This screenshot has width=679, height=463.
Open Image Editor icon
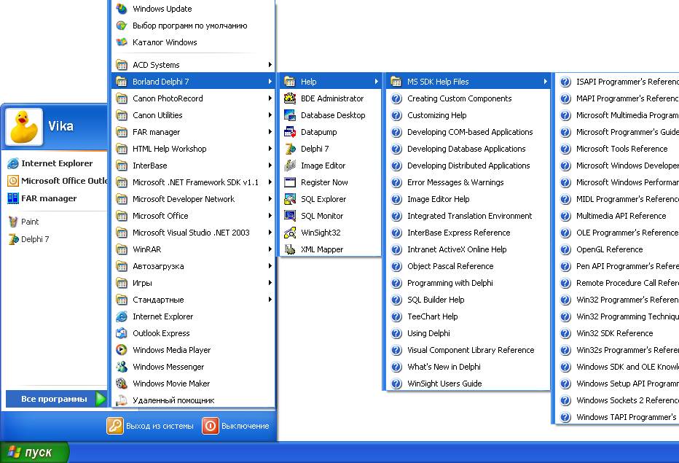[x=290, y=166]
